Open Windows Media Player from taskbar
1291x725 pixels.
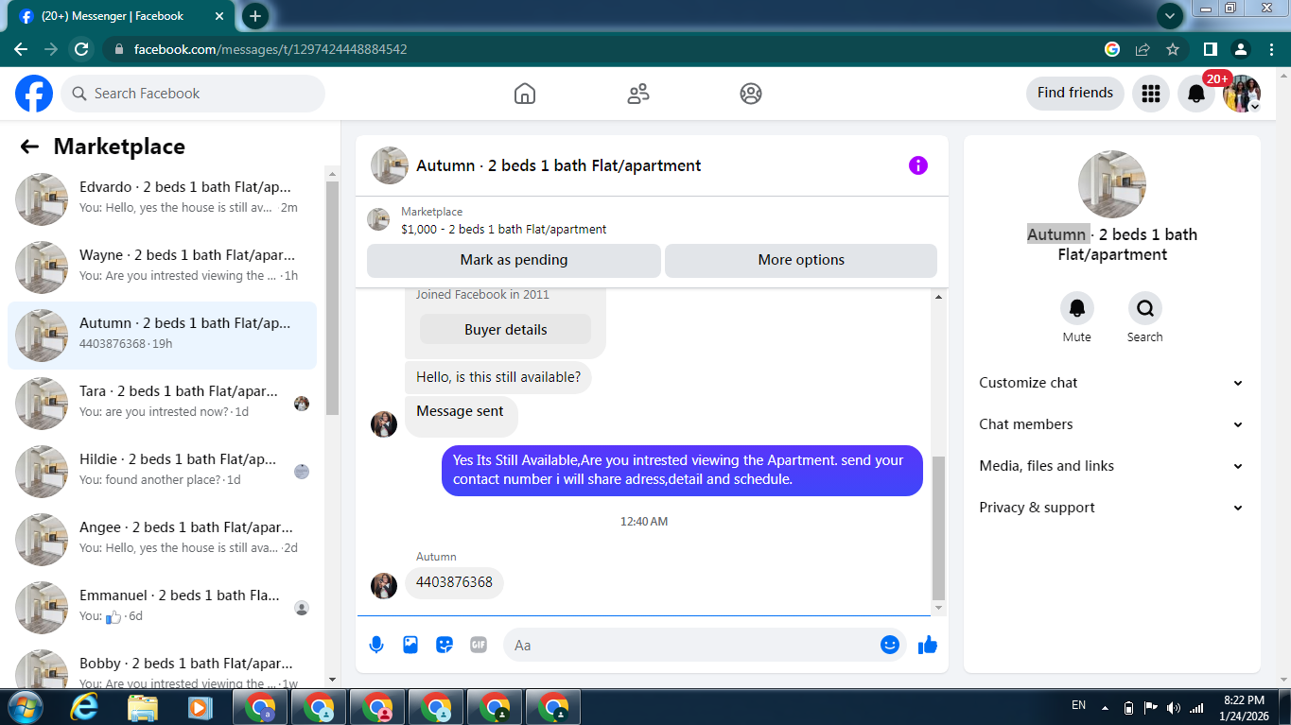pyautogui.click(x=199, y=707)
